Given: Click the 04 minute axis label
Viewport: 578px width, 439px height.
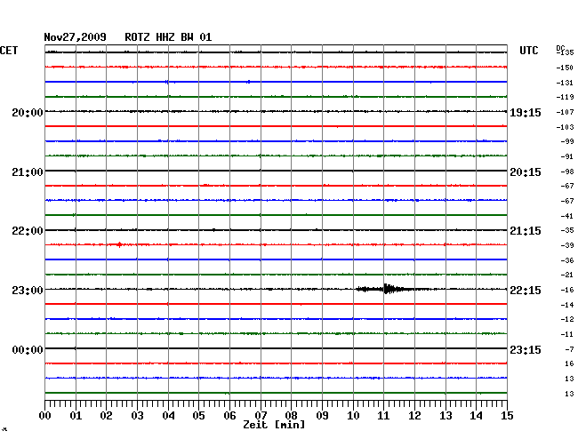Looking at the screenshot, I should pos(168,416).
